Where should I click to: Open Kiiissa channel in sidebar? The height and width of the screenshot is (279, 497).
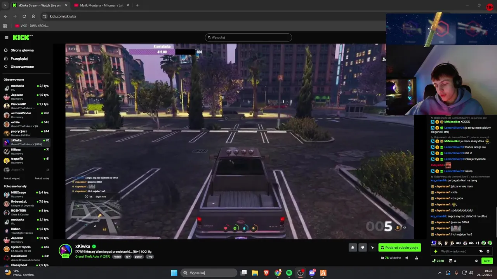26,151
